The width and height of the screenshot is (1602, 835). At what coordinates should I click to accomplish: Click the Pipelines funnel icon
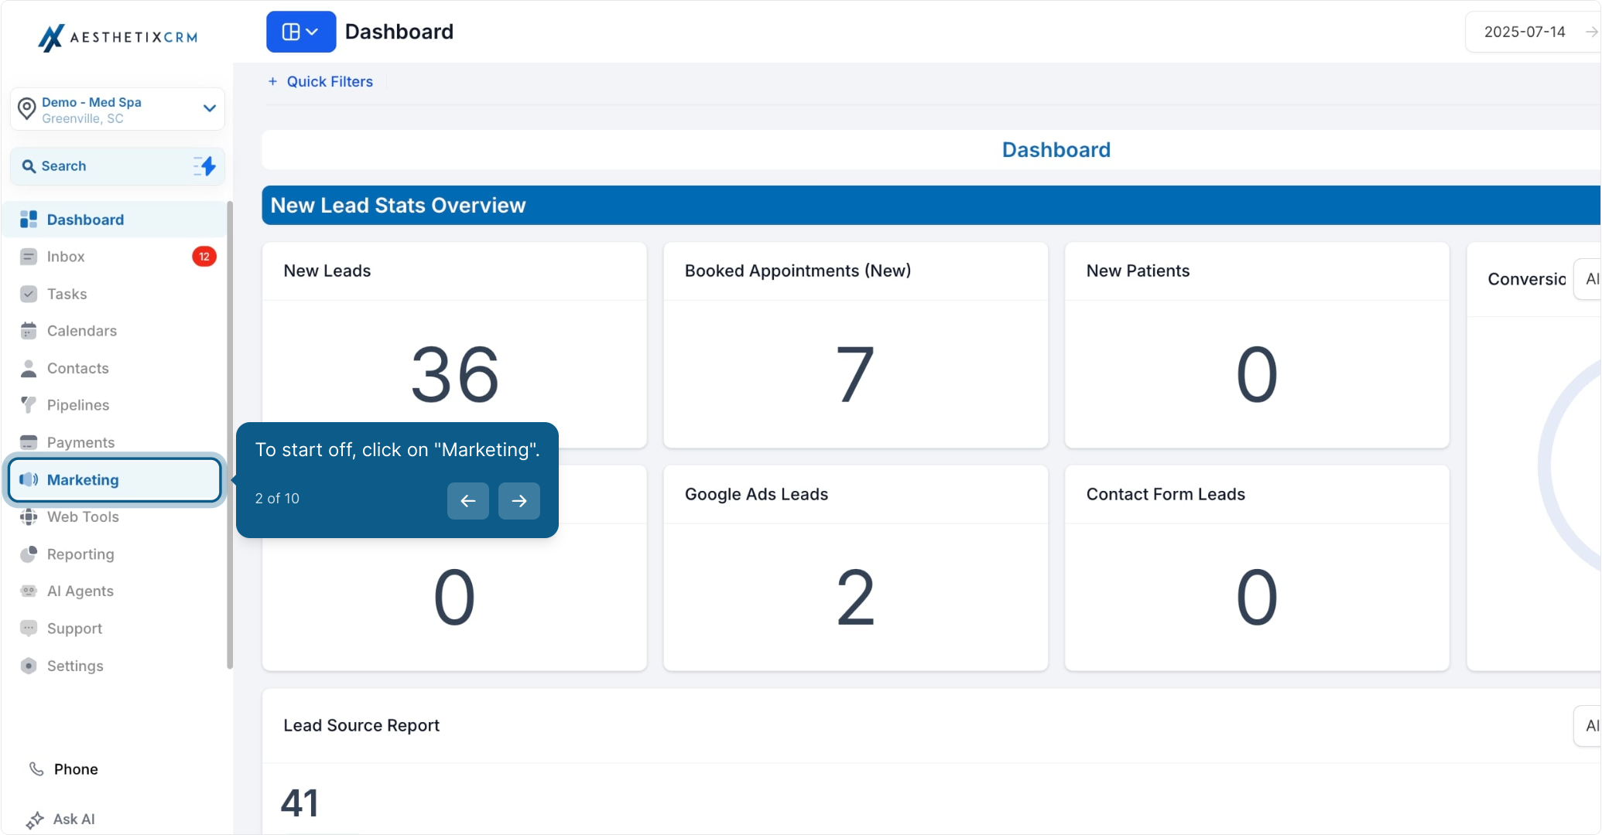29,405
